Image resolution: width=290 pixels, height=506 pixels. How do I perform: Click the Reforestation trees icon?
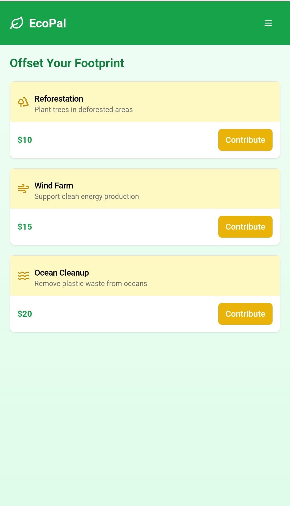pos(23,102)
